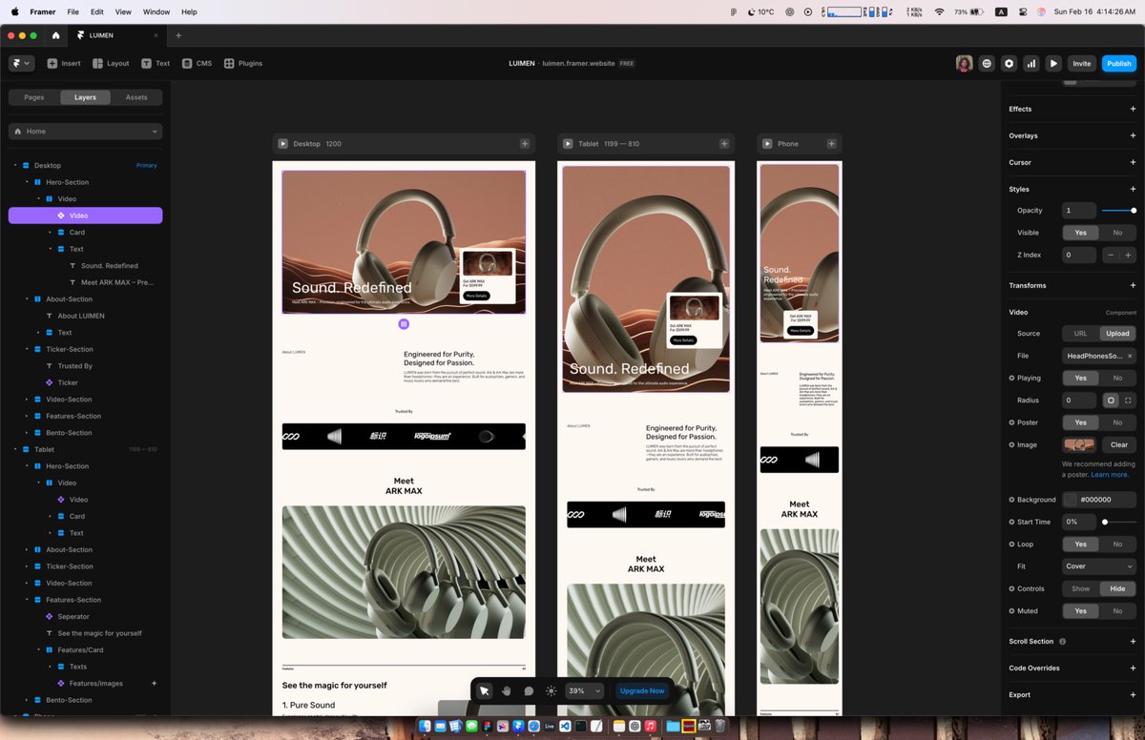
Task: Switch to the Assets tab
Action: 136,97
